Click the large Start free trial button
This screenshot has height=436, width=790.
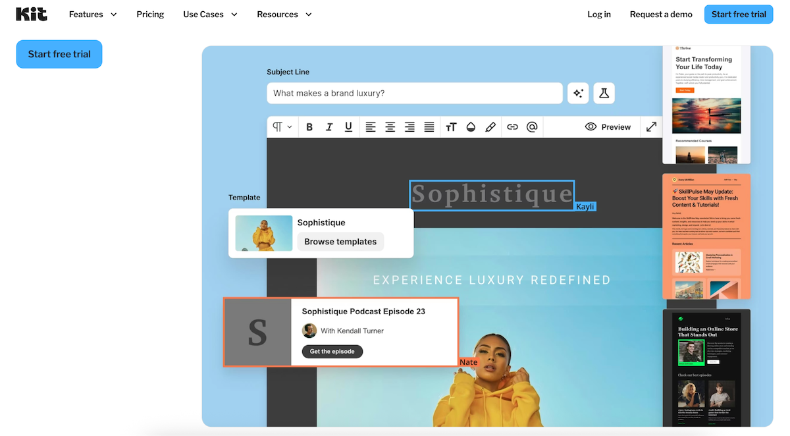[x=59, y=54]
